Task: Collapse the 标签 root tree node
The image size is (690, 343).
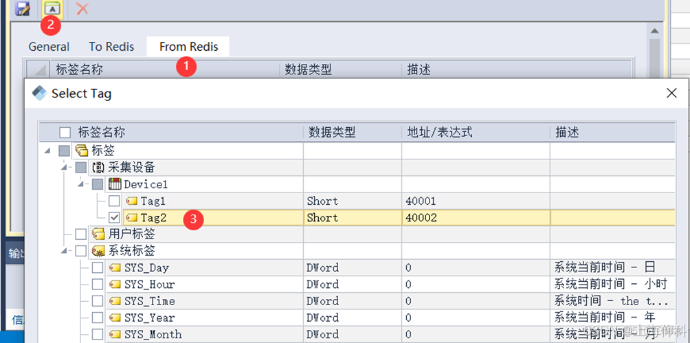Action: tap(47, 151)
